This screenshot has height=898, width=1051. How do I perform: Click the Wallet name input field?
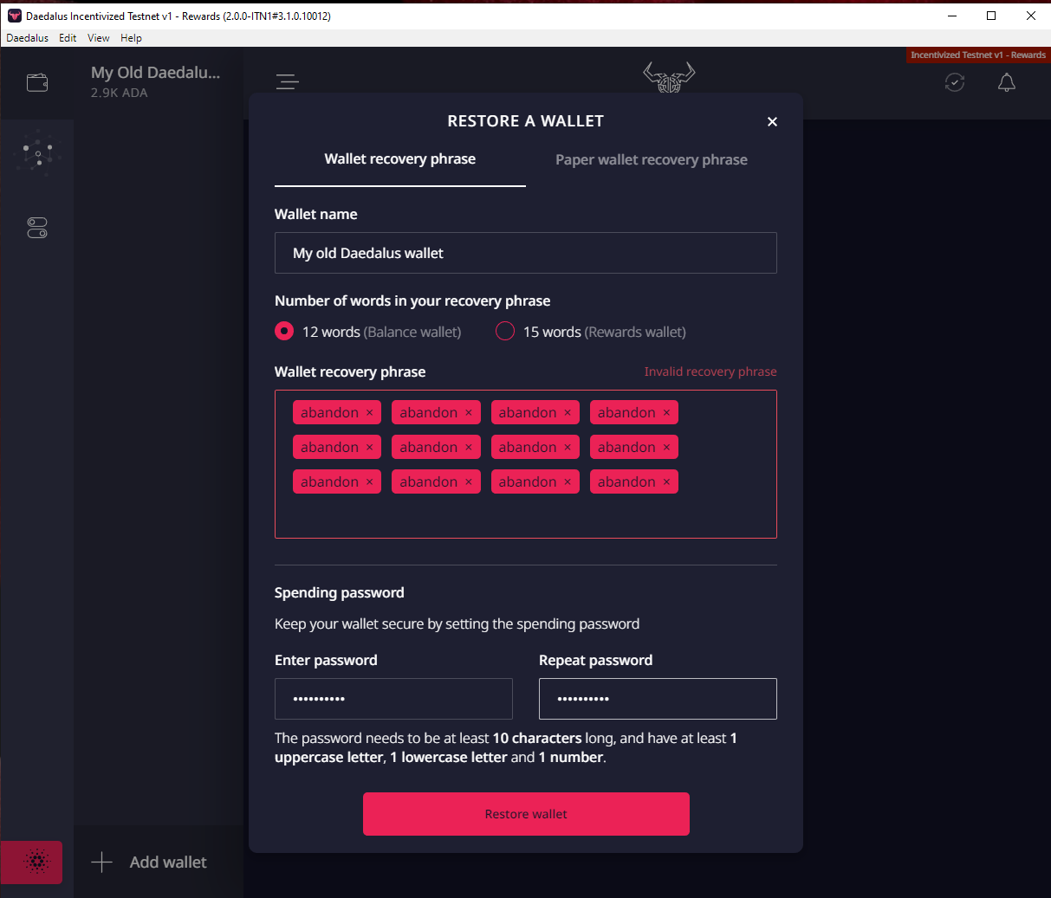click(x=526, y=253)
